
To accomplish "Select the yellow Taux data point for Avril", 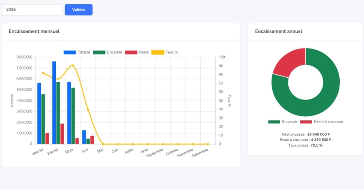I will (x=88, y=110).
